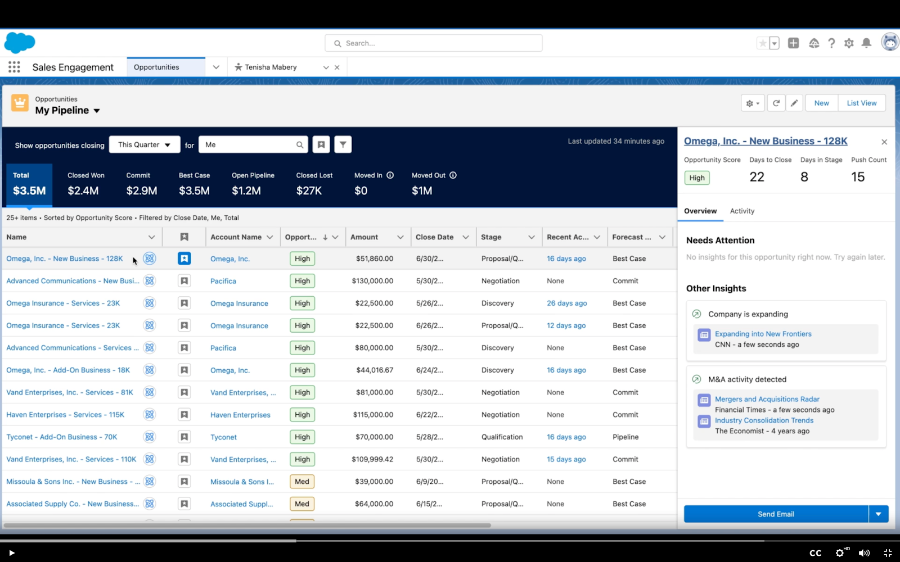This screenshot has width=900, height=562.
Task: Open the This Quarter dropdown
Action: pos(144,144)
